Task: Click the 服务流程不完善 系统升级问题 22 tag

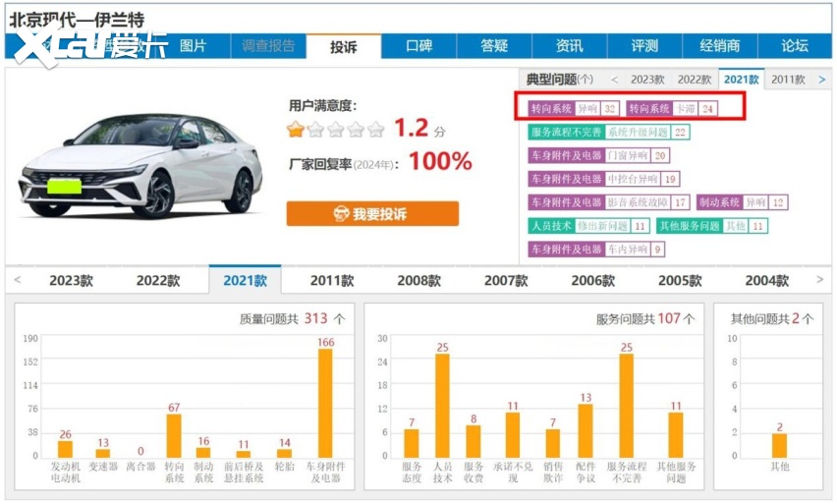Action: pyautogui.click(x=609, y=132)
